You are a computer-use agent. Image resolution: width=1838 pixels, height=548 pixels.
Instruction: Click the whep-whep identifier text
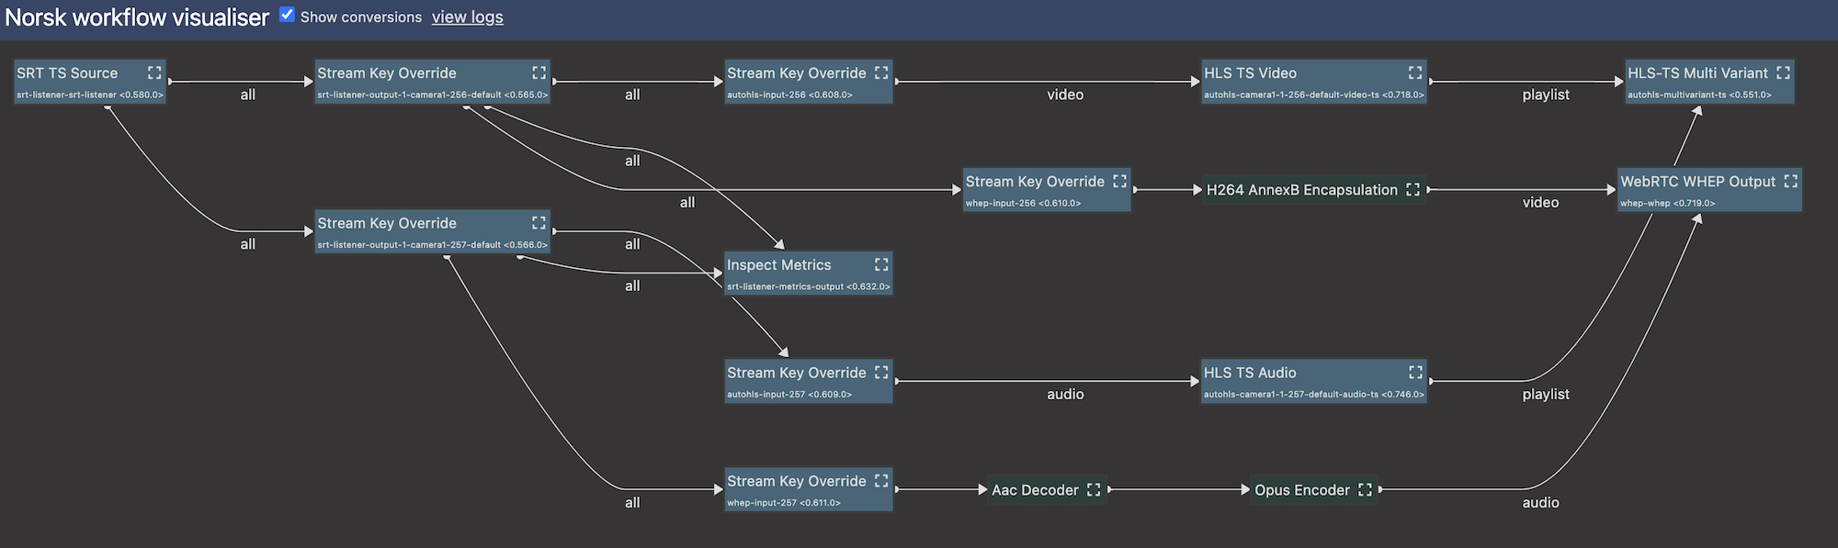coord(1667,203)
